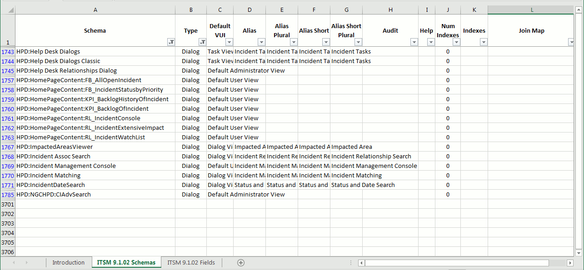Click cell HPD:Help Desk Dialogs
The width and height of the screenshot is (584, 270).
pos(95,52)
